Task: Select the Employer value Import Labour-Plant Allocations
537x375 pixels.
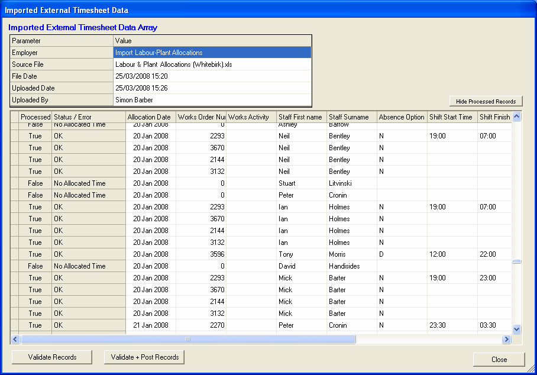Action: [x=212, y=53]
